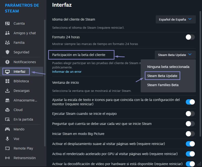Select Ninguna beta seleccionada option
Image resolution: width=202 pixels, height=167 pixels.
168,67
